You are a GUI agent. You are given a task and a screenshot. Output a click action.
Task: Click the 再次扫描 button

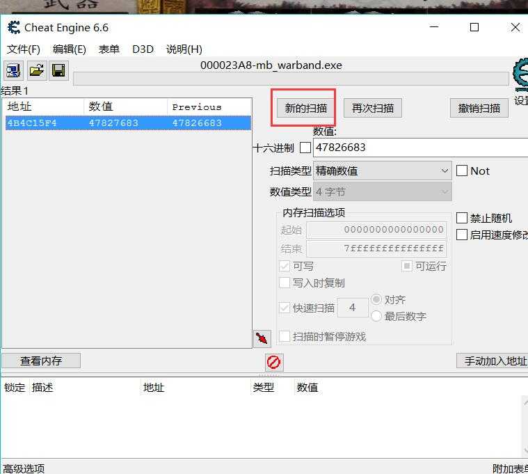click(x=372, y=108)
